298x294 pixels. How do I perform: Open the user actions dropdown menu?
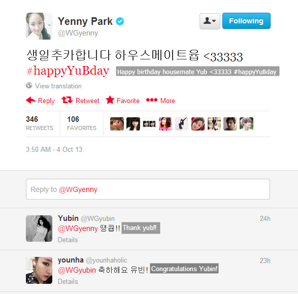click(210, 21)
